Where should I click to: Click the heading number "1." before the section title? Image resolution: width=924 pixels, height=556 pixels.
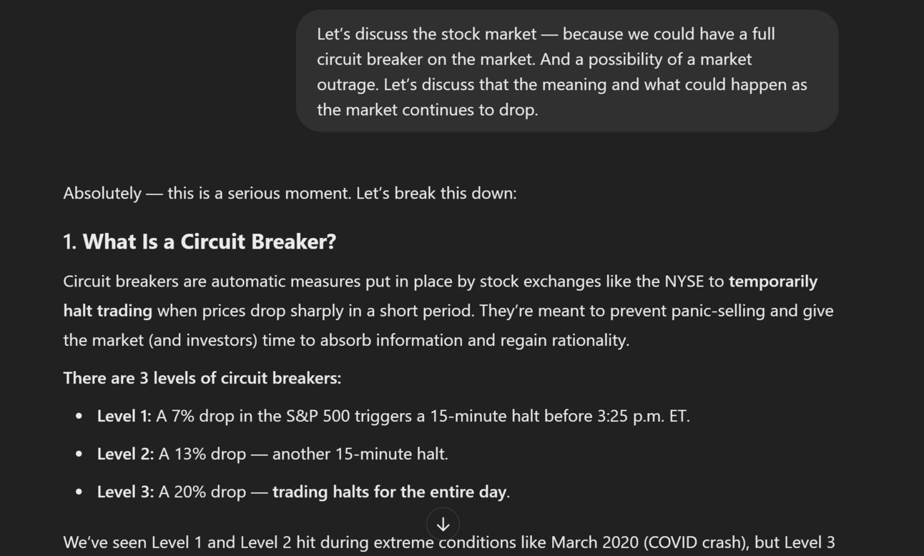(70, 242)
